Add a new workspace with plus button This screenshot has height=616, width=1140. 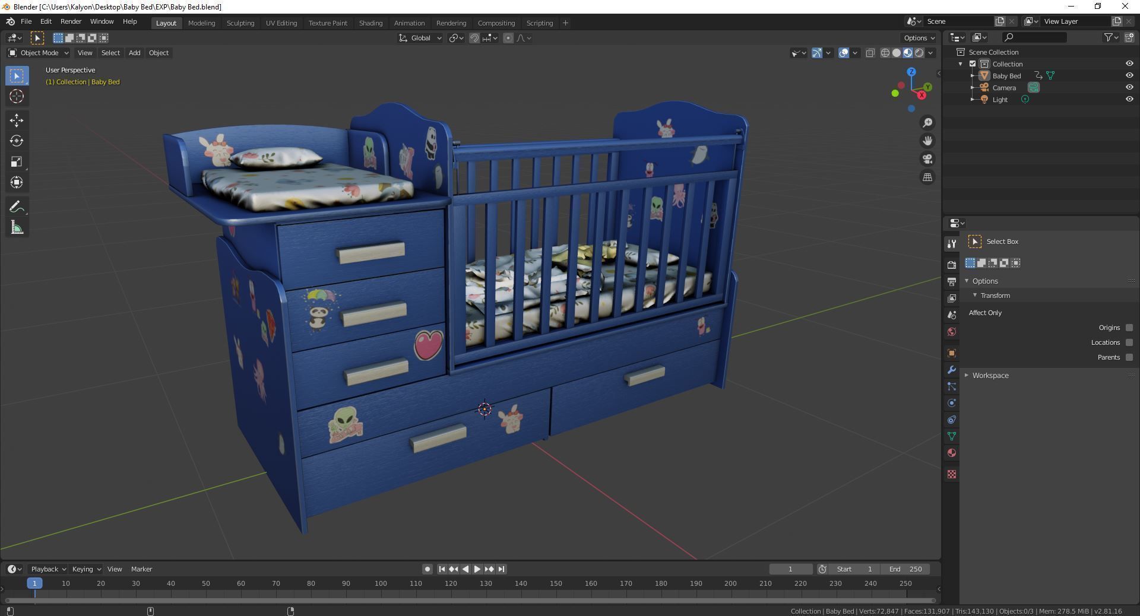[565, 23]
